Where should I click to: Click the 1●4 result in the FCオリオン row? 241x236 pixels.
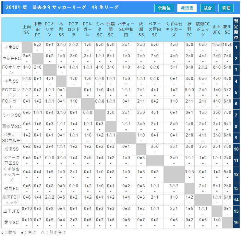[x=61, y=67]
